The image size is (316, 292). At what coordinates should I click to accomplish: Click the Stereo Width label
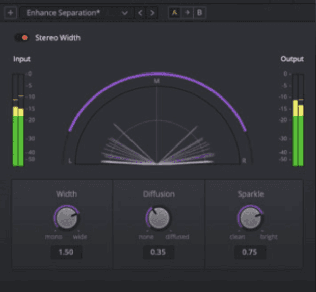coord(58,38)
